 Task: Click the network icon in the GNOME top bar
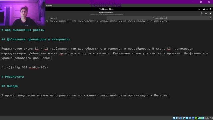[x=204, y=9]
